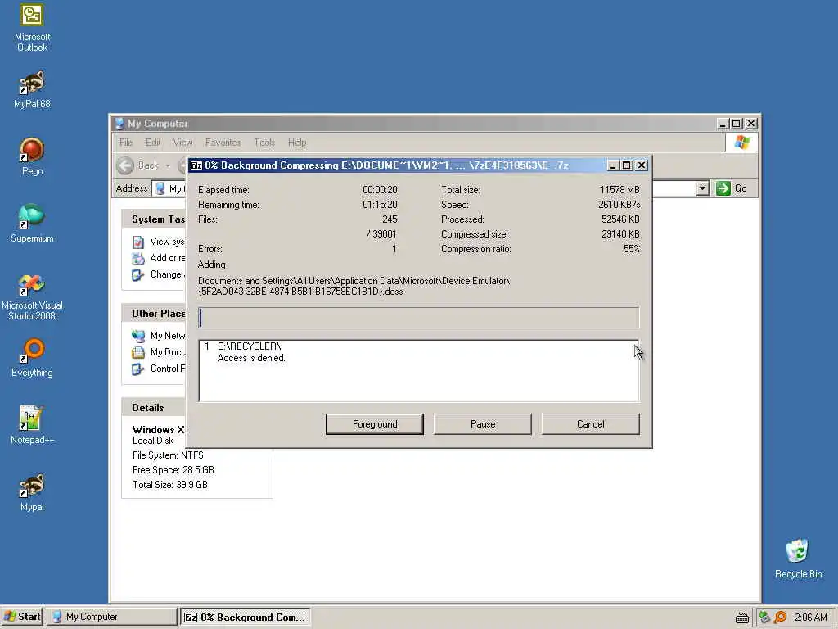This screenshot has width=838, height=629.
Task: Minimize the 7-Zip compressing dialog
Action: point(613,165)
